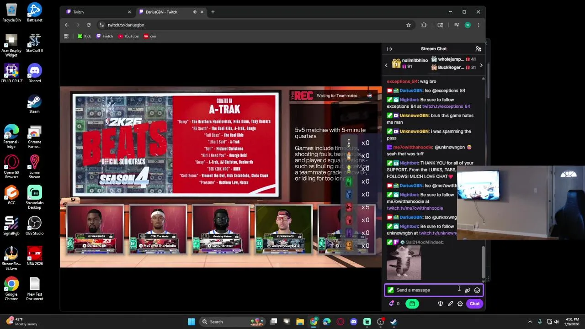Open File Explorer from taskbar
This screenshot has width=585, height=329.
300,322
